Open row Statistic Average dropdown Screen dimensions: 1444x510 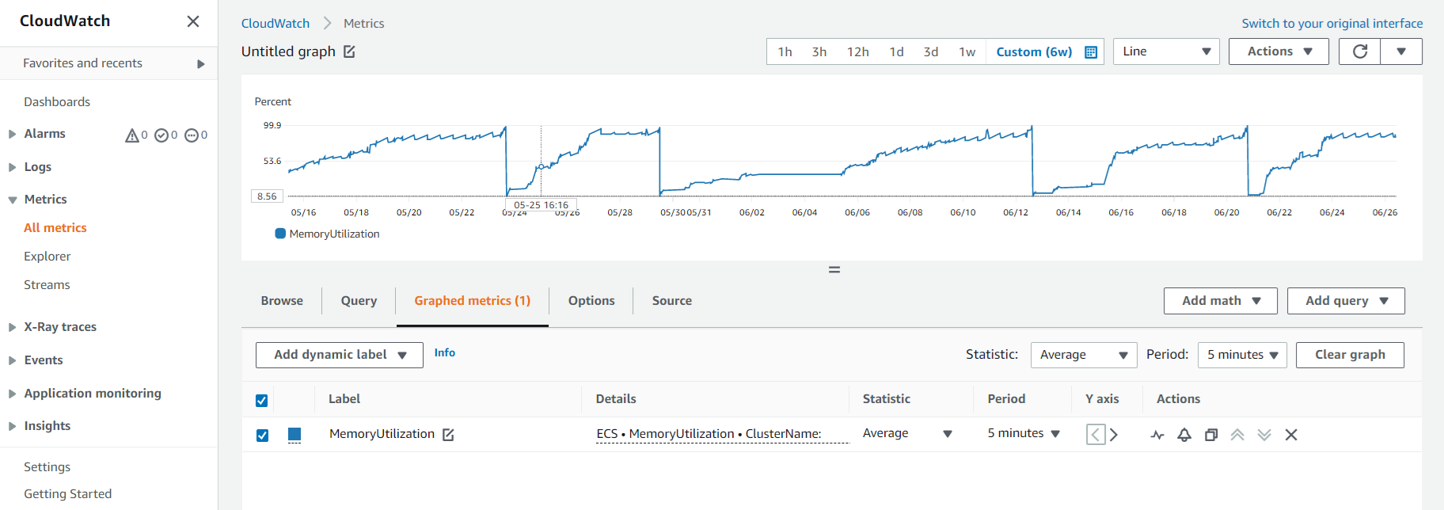coord(907,433)
